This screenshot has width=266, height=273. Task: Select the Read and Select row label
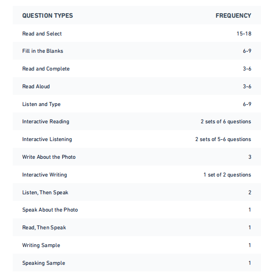pos(42,34)
